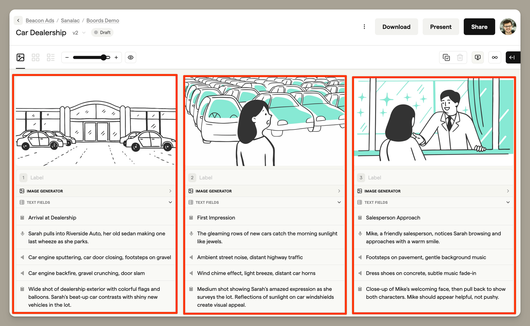Expand Image Generator in frame 2
This screenshot has width=530, height=326.
[339, 191]
